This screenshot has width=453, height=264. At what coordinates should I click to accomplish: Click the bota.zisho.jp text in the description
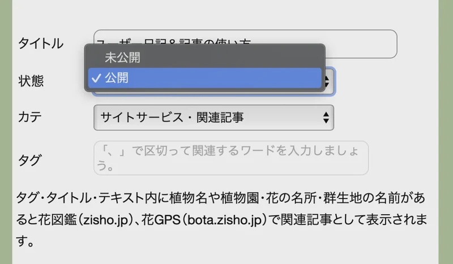[x=224, y=220]
